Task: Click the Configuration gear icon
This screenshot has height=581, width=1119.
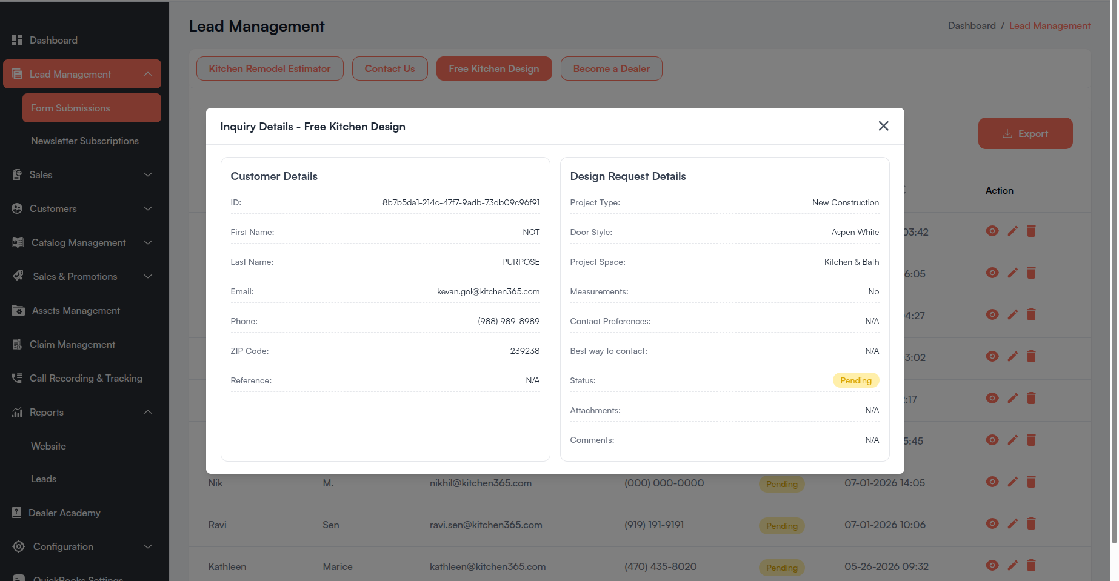Action: click(x=19, y=546)
